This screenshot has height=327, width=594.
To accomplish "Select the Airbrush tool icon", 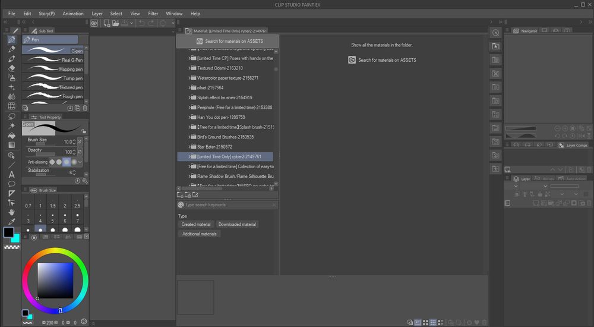I will click(12, 77).
